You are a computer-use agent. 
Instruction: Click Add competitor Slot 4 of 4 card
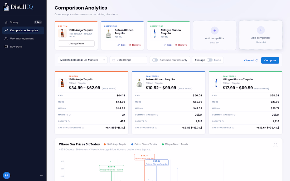[x=261, y=35]
